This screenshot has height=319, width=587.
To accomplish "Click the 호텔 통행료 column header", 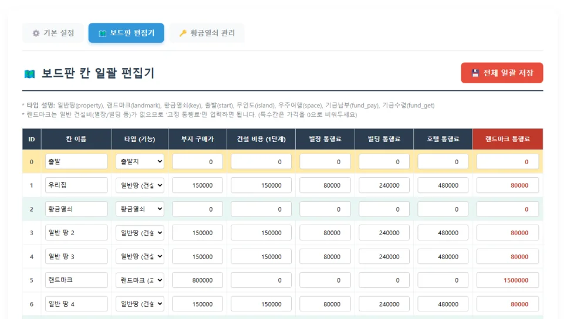I will pos(443,139).
